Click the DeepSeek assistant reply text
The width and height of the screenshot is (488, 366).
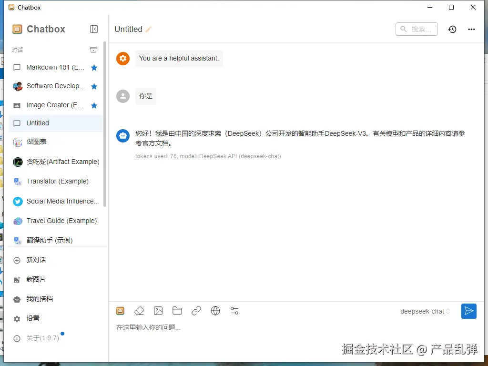tap(300, 138)
